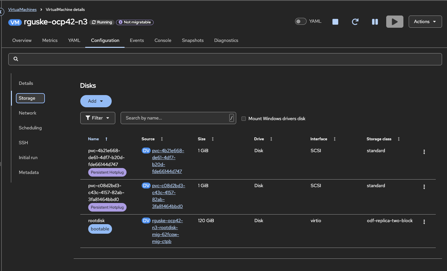
Task: Select Network in the configuration sidebar
Action: point(27,113)
